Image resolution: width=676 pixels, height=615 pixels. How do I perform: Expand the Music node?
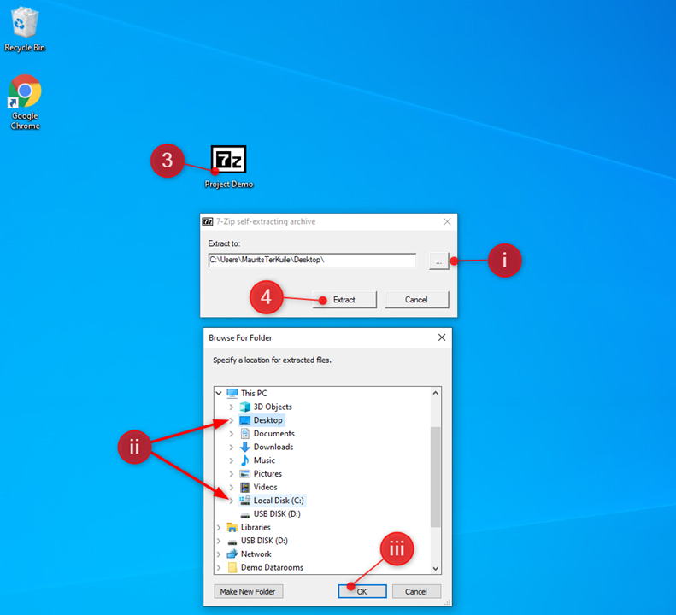(232, 460)
